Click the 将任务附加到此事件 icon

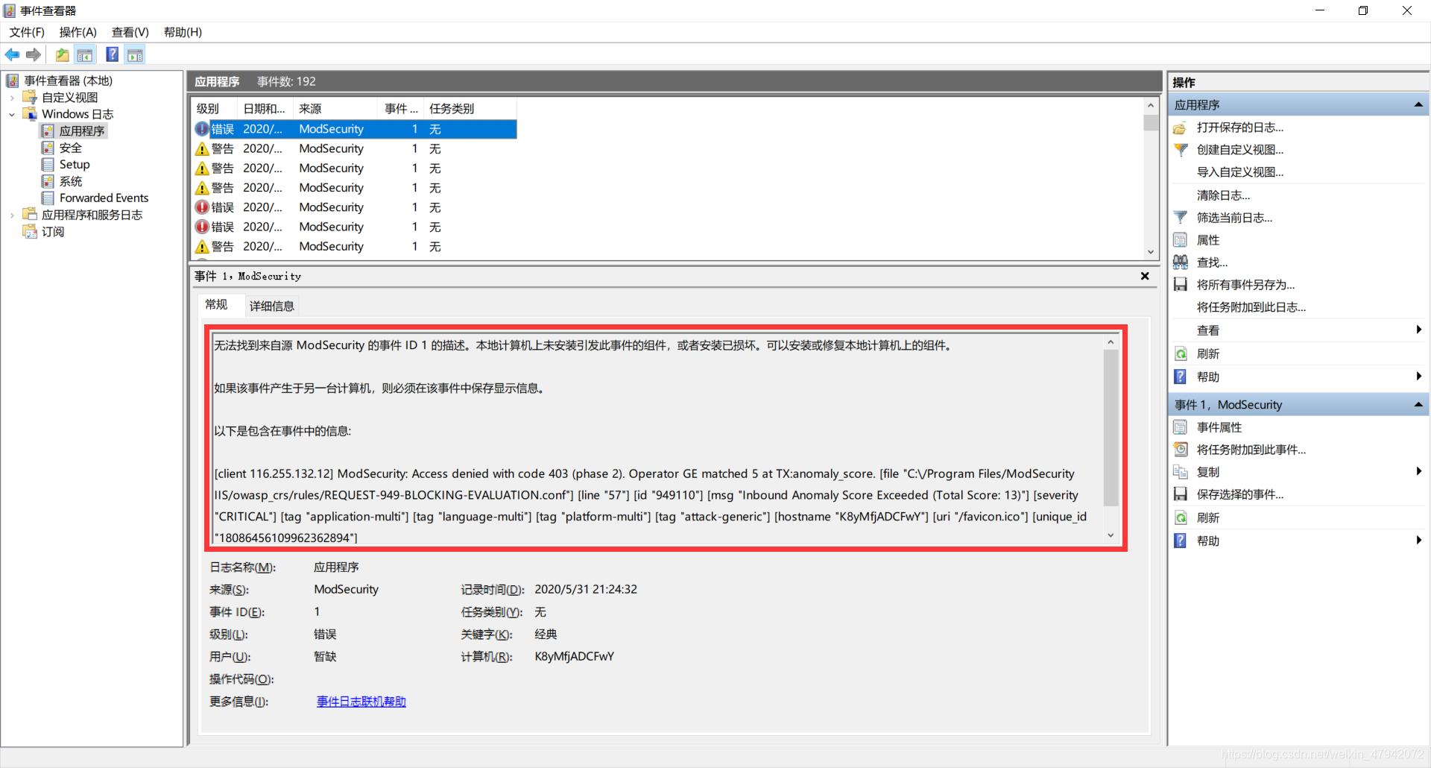pyautogui.click(x=1181, y=450)
